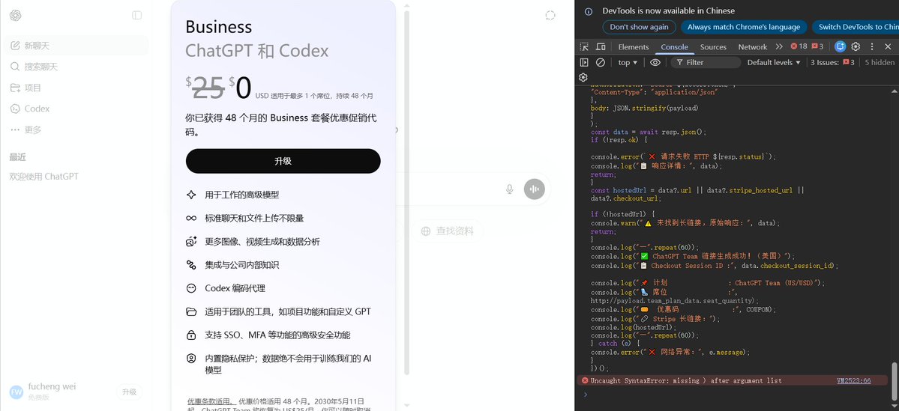Open DevTools settings gear in tab bar

pyautogui.click(x=856, y=46)
